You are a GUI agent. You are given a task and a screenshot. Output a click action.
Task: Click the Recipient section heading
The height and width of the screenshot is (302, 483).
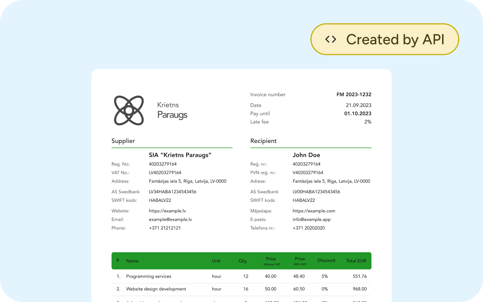click(x=264, y=141)
